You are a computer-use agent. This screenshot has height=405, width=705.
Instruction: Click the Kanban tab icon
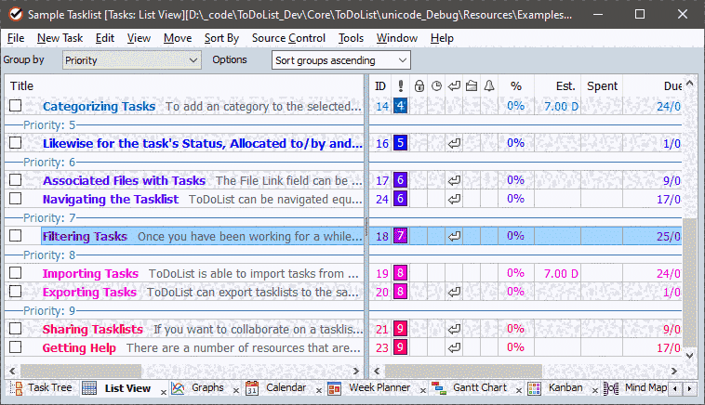point(534,388)
